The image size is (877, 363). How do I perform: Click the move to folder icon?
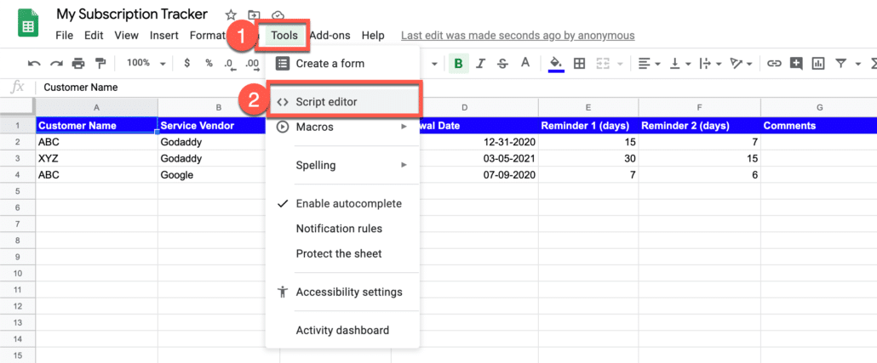coord(254,15)
